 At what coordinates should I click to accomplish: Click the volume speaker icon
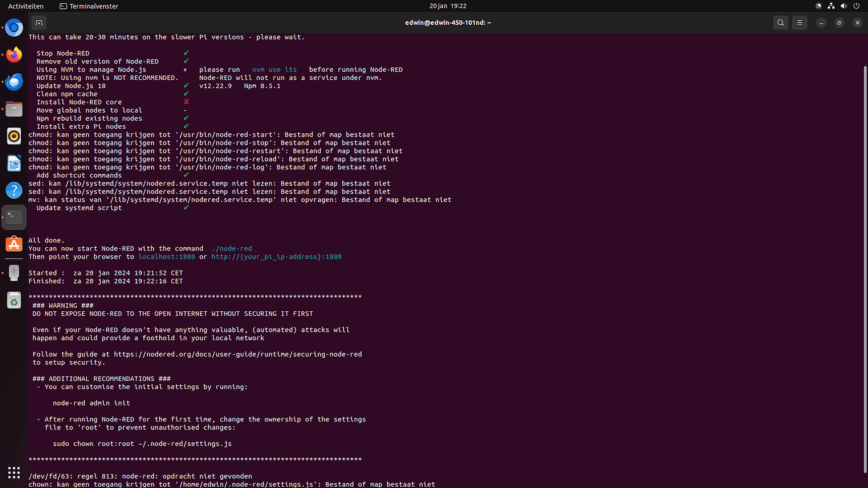[x=843, y=6]
